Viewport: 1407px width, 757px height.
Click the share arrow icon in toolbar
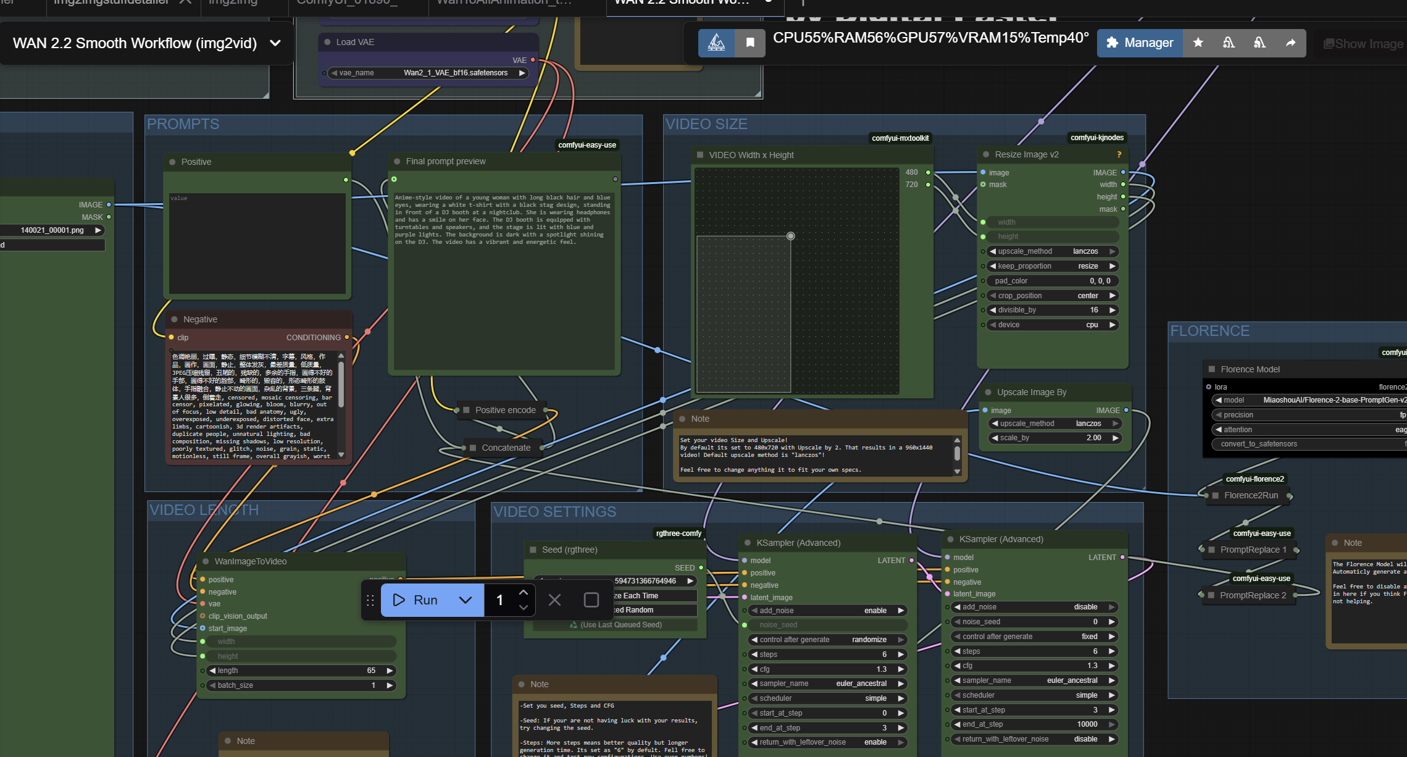tap(1290, 43)
